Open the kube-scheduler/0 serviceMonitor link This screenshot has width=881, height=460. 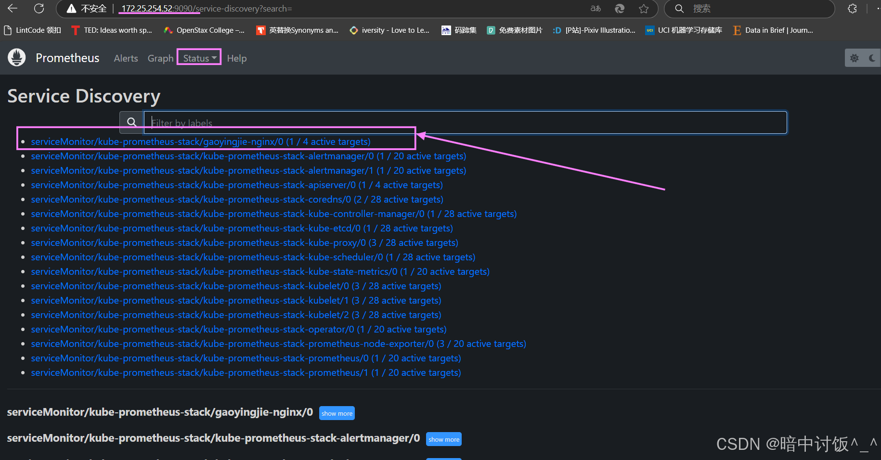253,257
